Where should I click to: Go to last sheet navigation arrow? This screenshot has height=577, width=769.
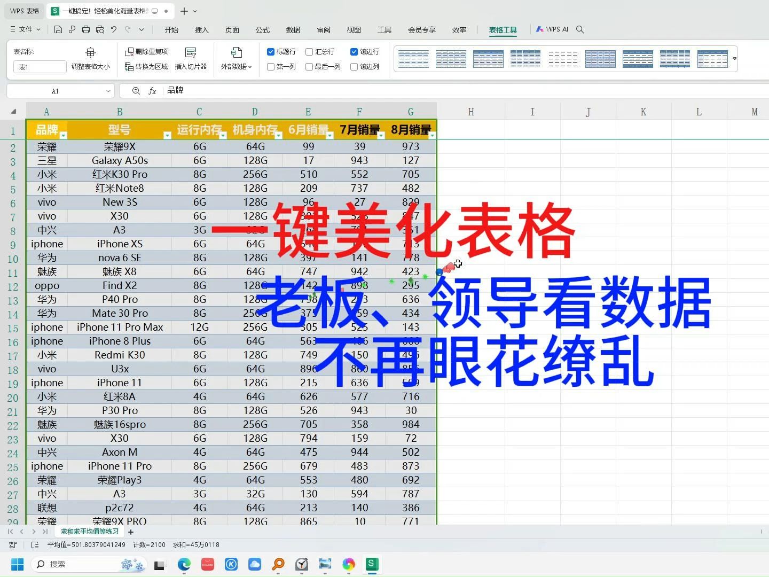(45, 532)
